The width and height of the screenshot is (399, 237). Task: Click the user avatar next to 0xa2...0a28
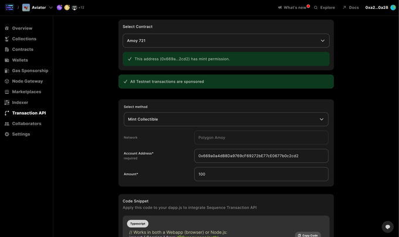pos(393,8)
